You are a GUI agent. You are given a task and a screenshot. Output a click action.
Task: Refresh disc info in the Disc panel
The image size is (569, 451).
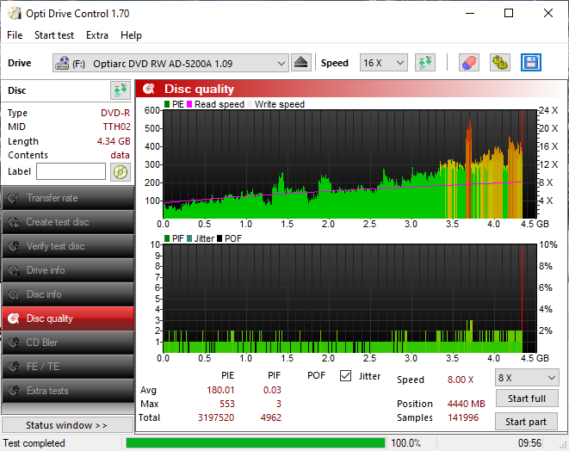(x=120, y=90)
